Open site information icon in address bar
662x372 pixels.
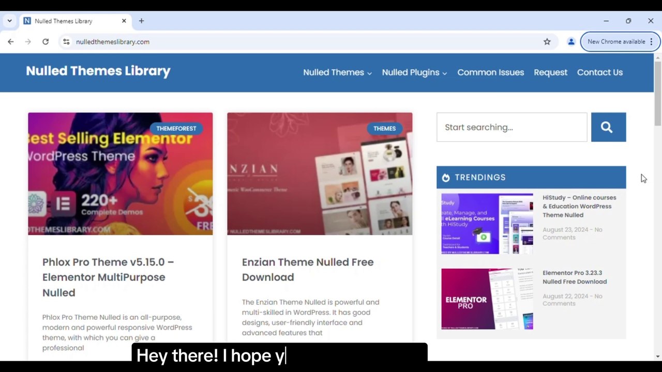tap(66, 42)
